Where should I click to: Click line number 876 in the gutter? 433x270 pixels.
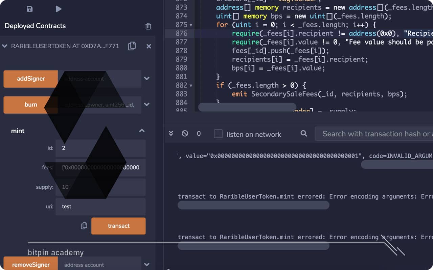pyautogui.click(x=181, y=33)
